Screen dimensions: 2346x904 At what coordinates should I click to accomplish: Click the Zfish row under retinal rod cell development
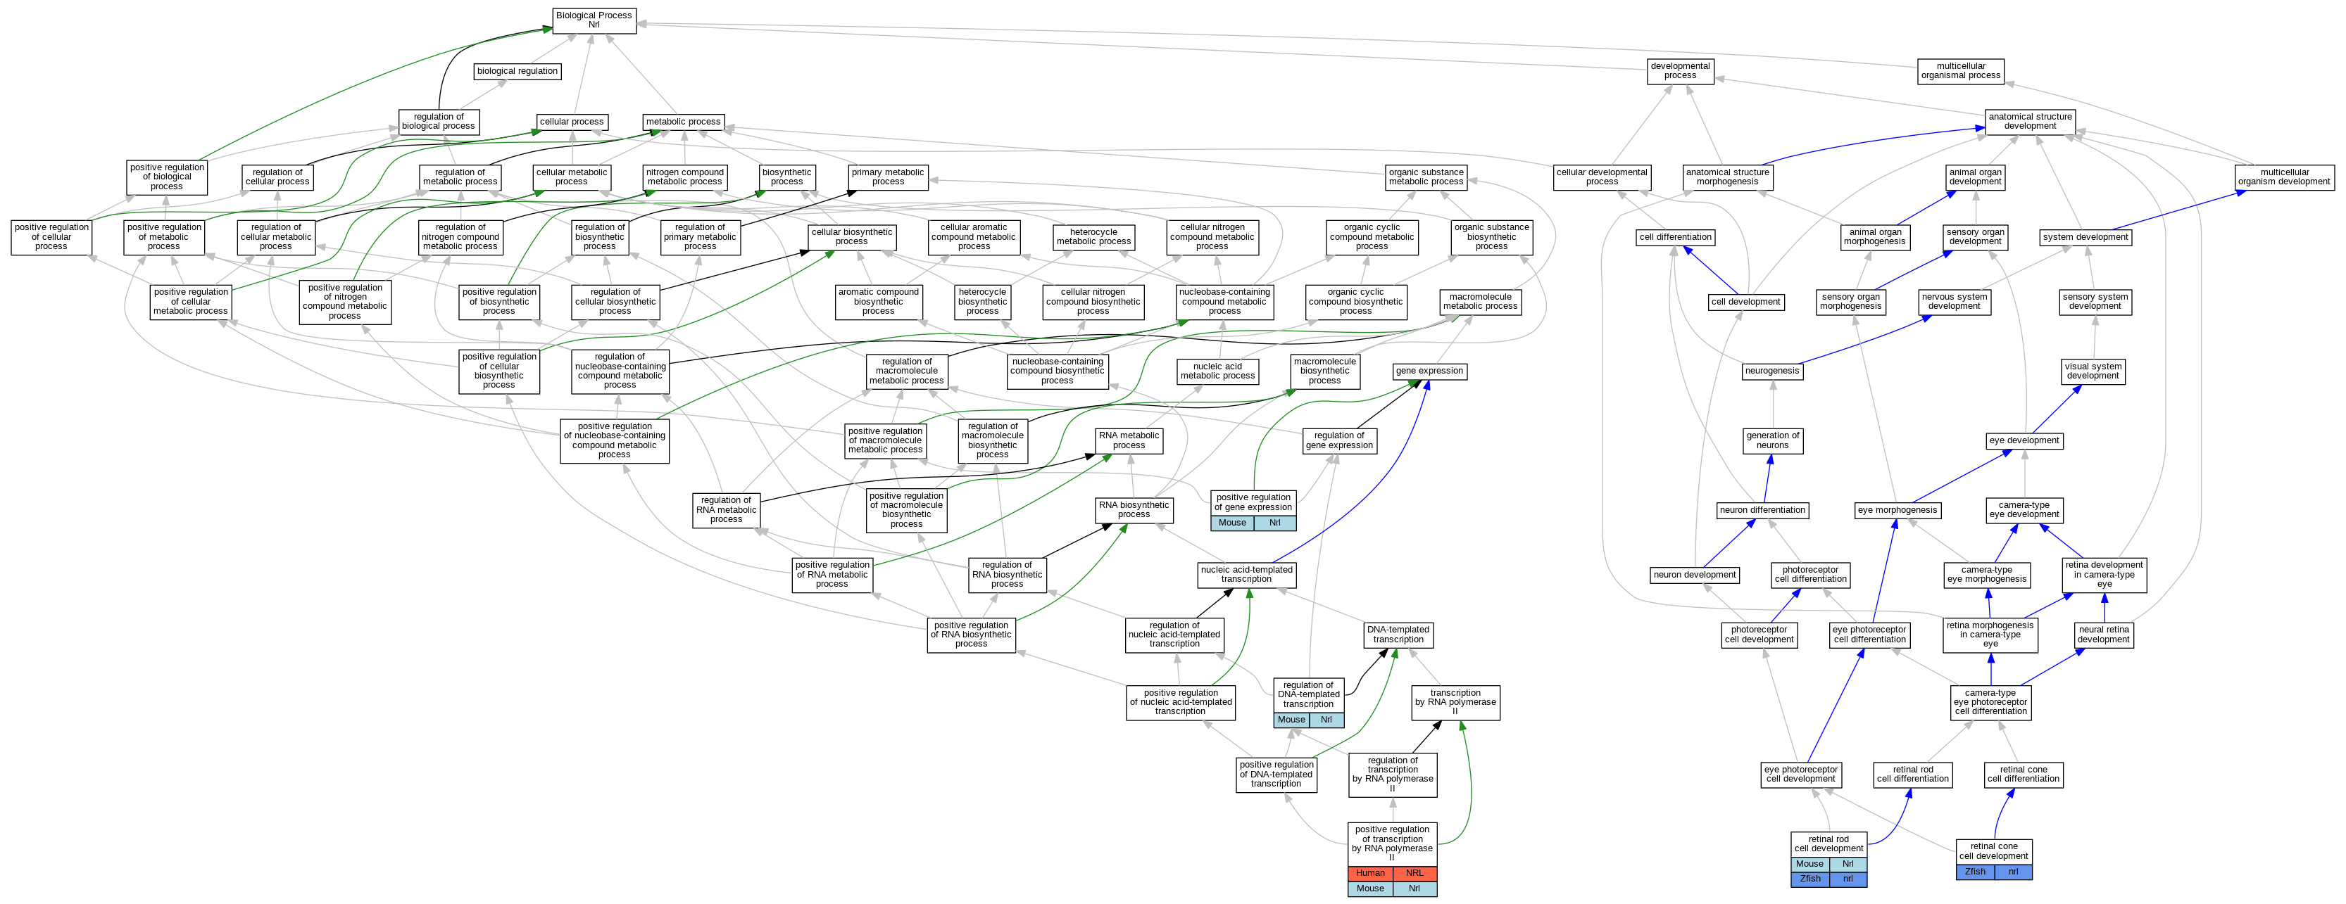click(1828, 879)
